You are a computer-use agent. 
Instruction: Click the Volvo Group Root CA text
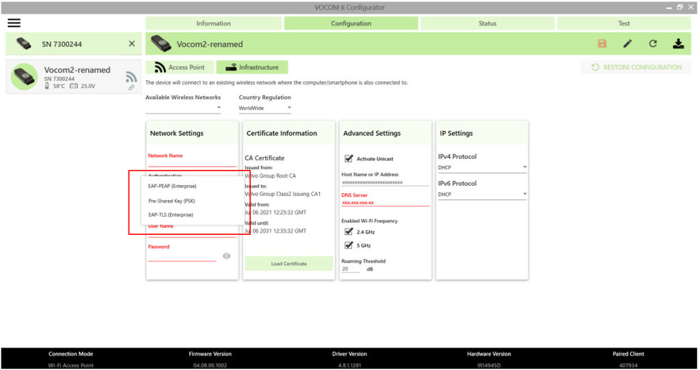(271, 175)
